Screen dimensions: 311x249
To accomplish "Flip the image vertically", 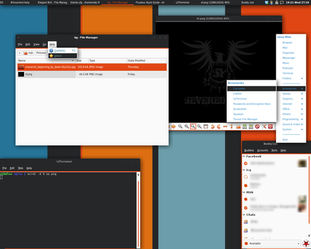I will 231,126.
